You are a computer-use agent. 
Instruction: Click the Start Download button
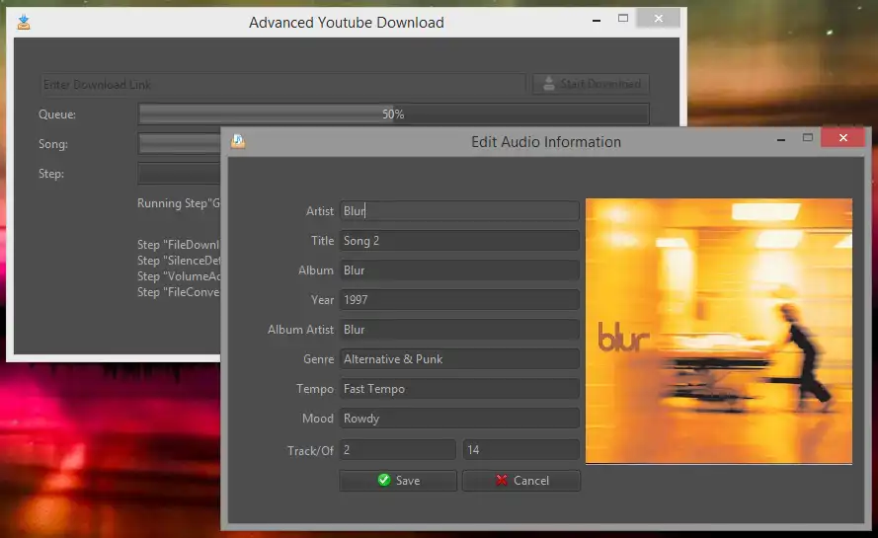point(591,84)
